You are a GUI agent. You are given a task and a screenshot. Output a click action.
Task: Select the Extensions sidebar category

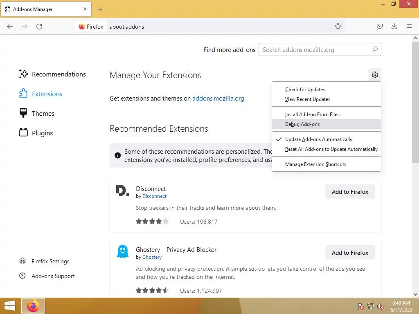(41, 94)
